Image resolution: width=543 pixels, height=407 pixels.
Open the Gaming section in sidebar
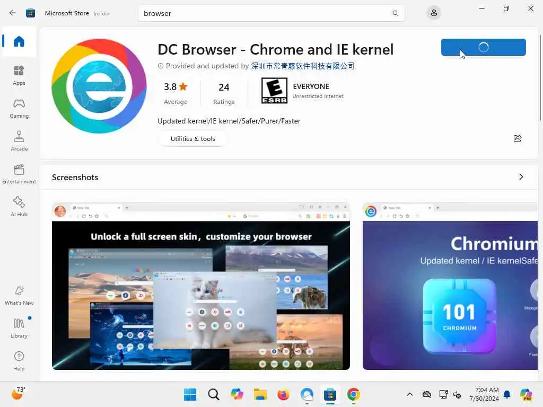[x=19, y=108]
